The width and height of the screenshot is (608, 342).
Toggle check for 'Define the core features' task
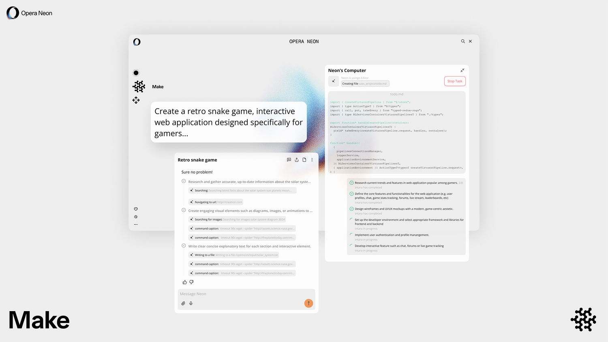(351, 194)
